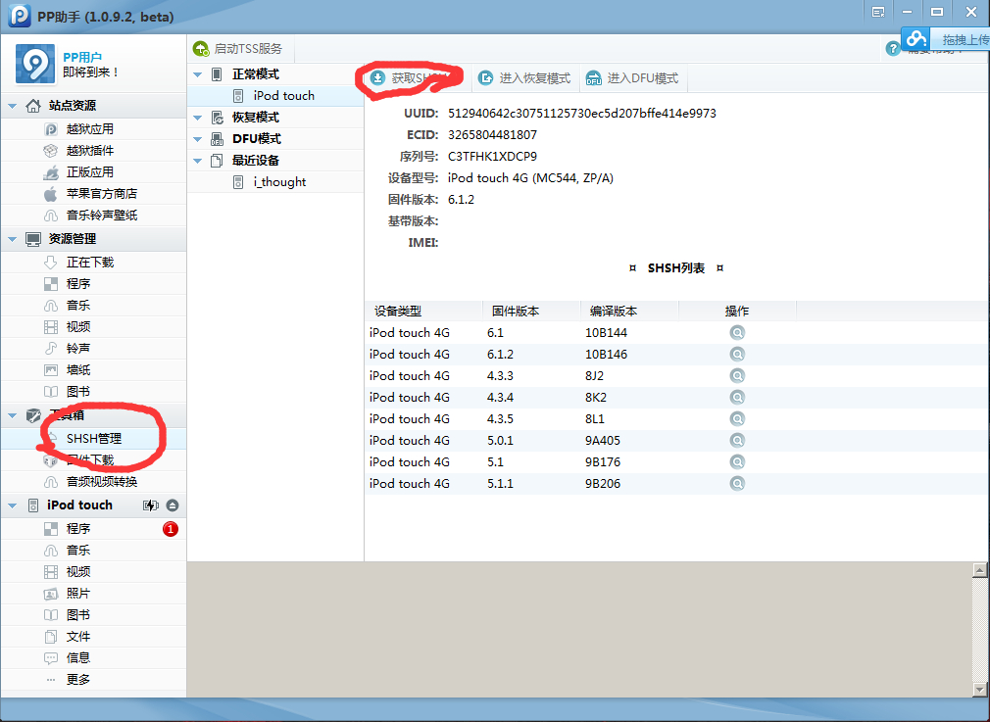The width and height of the screenshot is (990, 722).
Task: Click the view icon for firmware 5.0.1
Action: [737, 440]
